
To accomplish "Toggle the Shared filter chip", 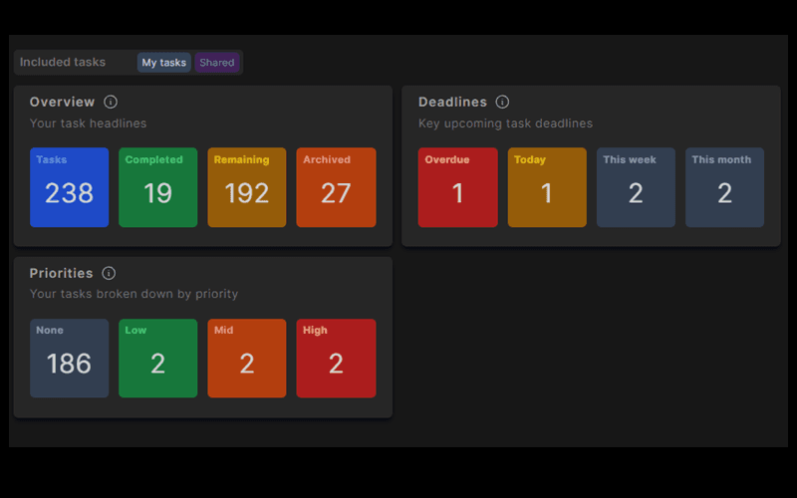I will click(217, 63).
